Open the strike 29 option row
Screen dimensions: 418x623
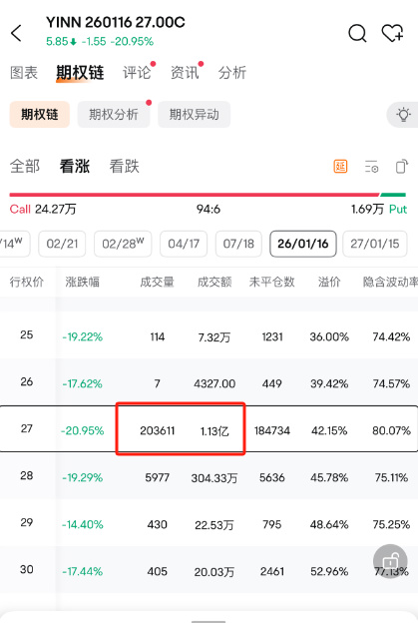coord(209,524)
